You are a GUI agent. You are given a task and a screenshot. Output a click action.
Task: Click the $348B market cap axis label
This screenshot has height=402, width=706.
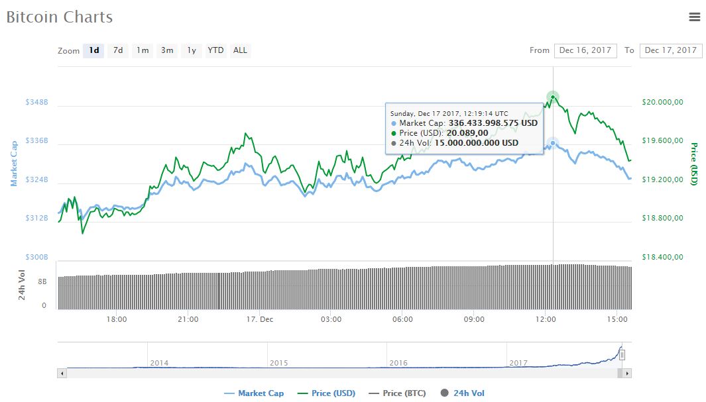click(36, 102)
